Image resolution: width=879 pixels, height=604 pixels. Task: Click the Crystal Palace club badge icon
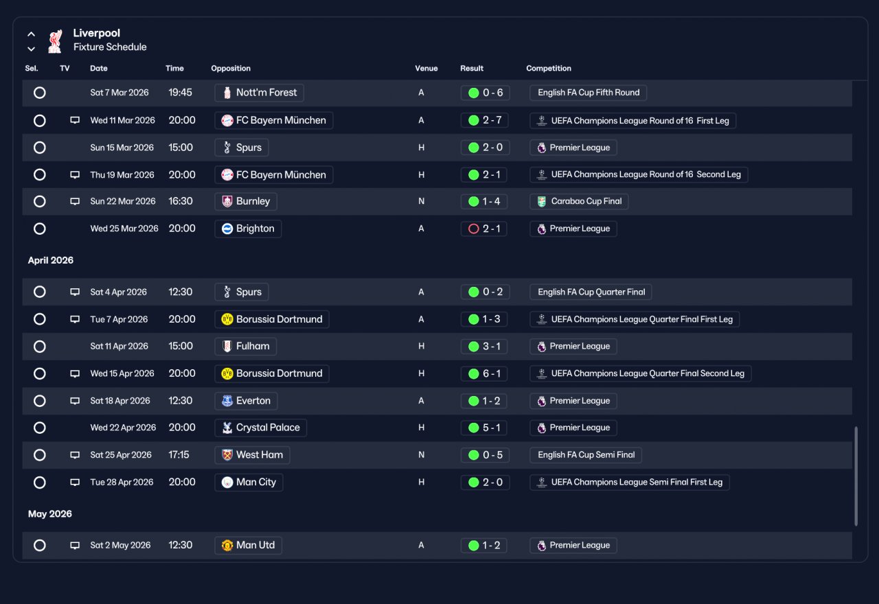click(x=227, y=428)
